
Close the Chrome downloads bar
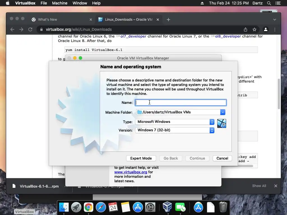click(x=276, y=186)
